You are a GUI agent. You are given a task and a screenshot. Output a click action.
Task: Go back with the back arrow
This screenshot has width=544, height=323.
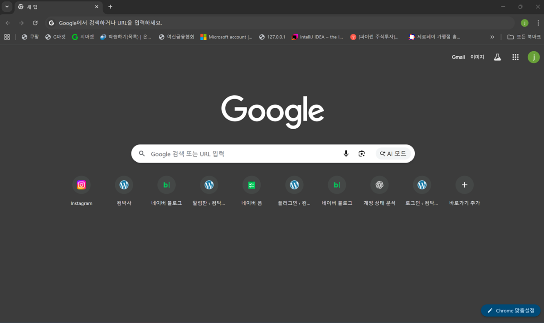pos(8,23)
